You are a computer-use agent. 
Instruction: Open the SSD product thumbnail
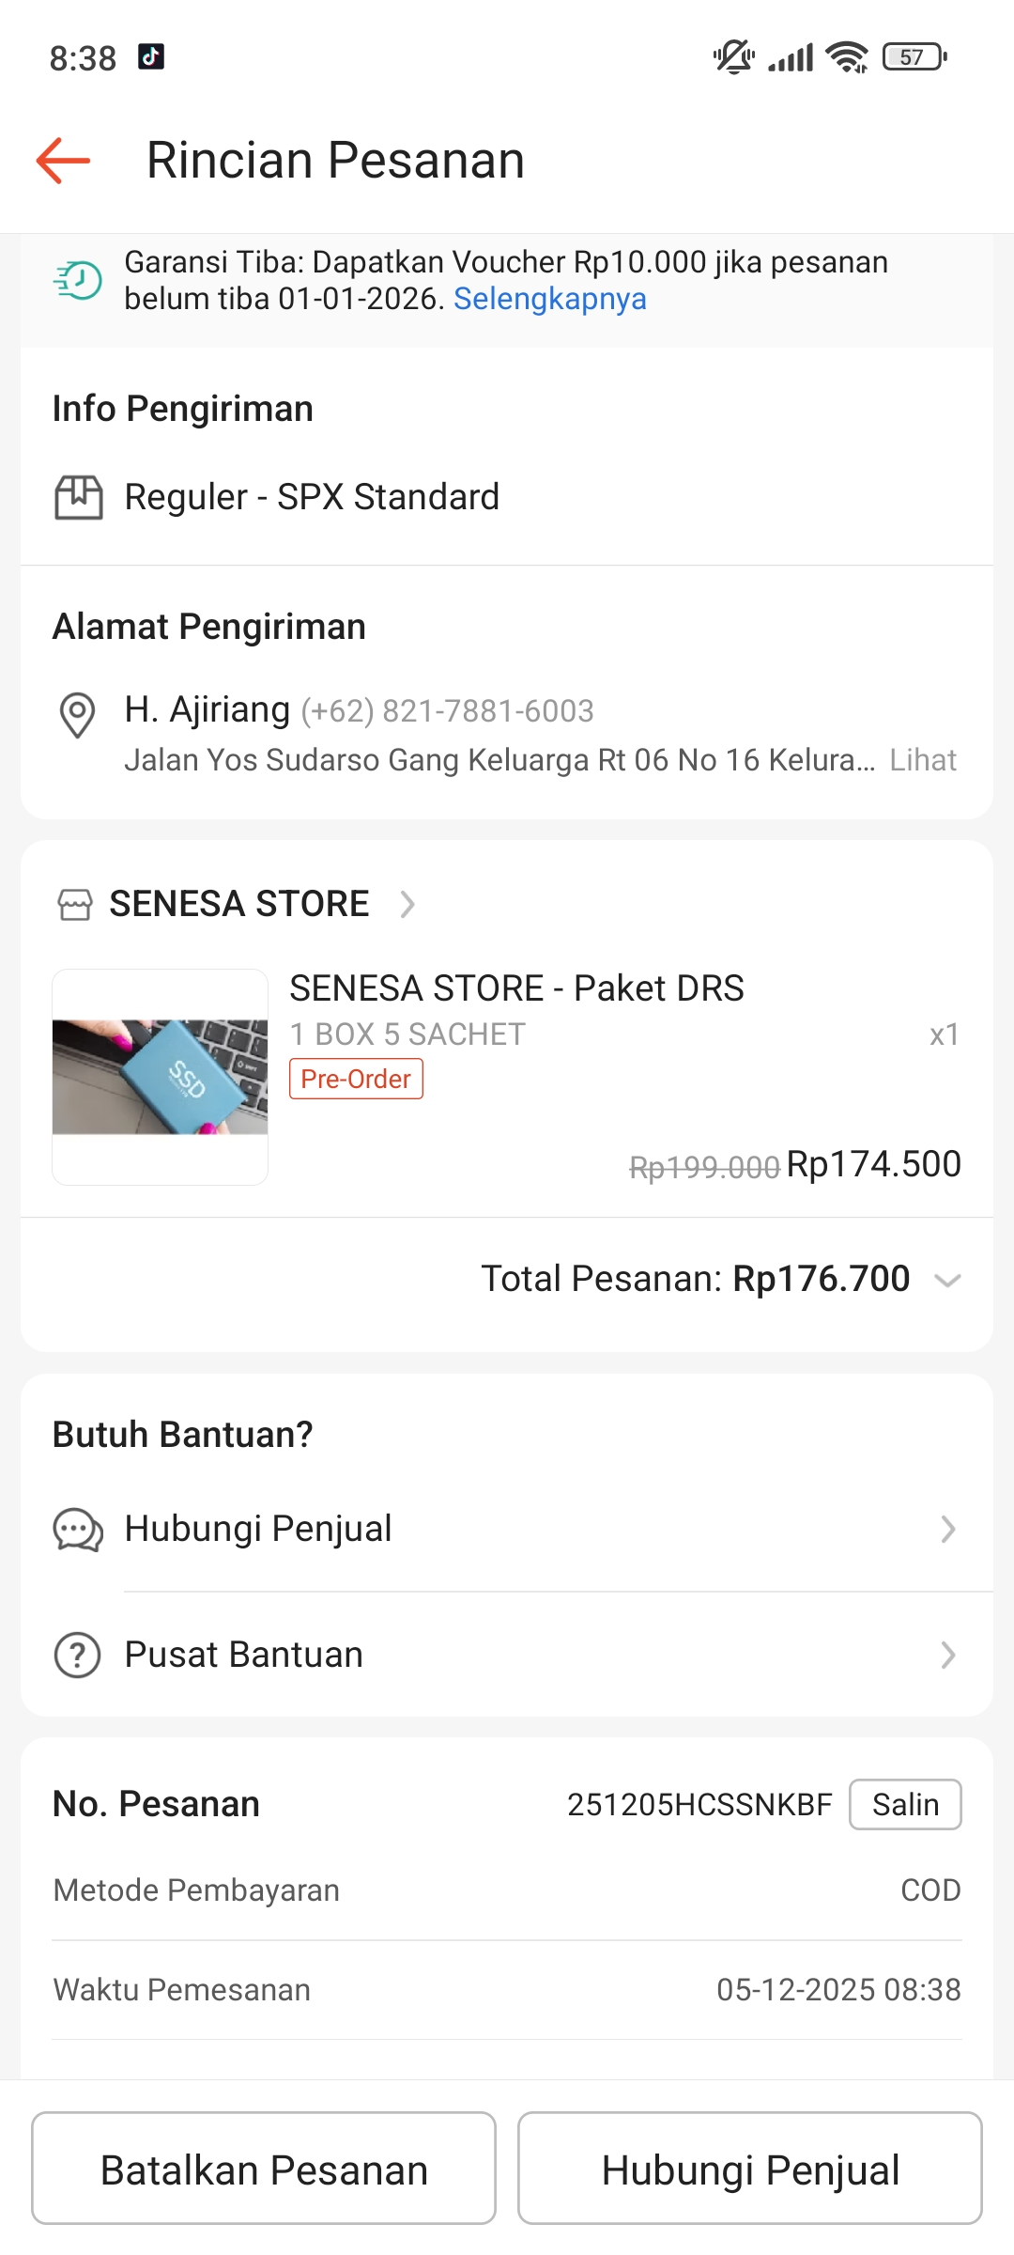tap(161, 1077)
